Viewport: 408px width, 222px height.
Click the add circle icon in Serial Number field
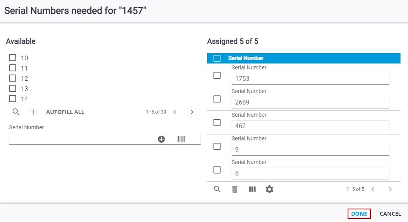[161, 139]
